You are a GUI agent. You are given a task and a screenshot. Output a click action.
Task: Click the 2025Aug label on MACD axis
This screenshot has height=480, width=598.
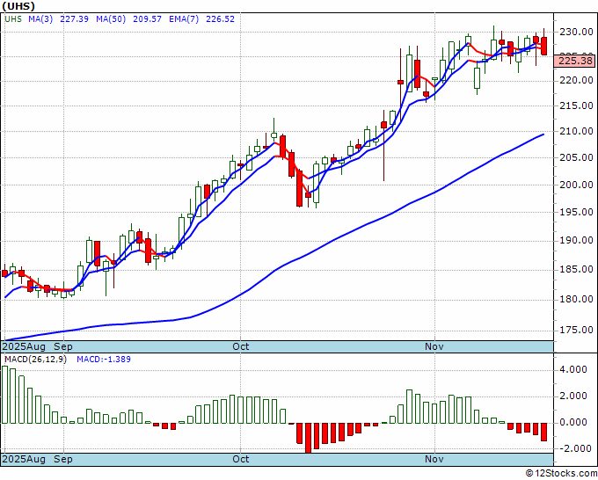click(x=24, y=459)
